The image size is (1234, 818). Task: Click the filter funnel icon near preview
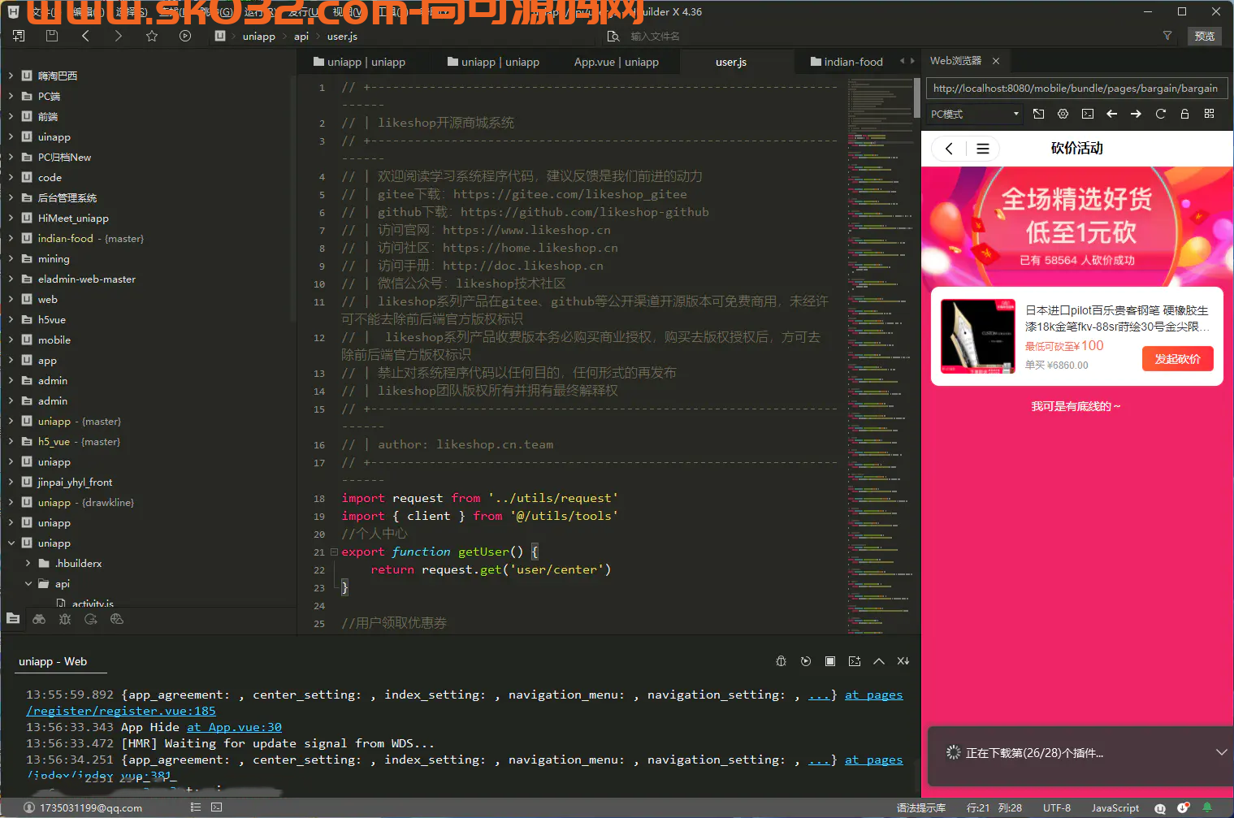(1167, 36)
